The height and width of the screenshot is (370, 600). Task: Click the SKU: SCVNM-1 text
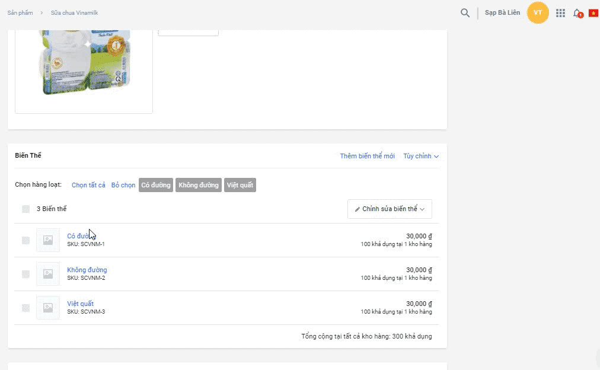[86, 244]
